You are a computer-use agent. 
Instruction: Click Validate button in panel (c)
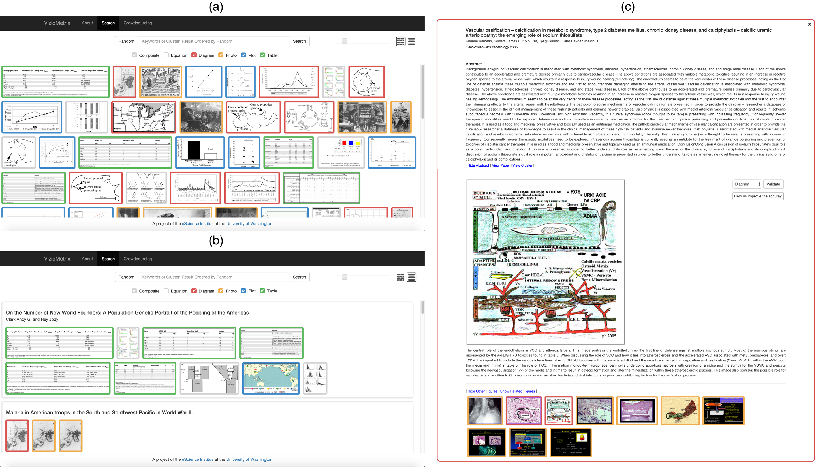click(773, 184)
